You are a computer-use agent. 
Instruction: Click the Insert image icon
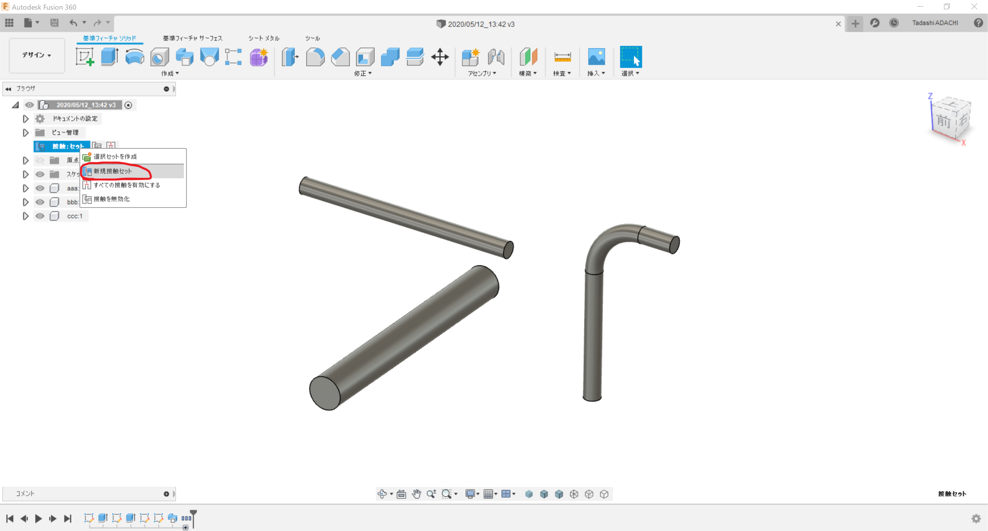click(x=596, y=57)
